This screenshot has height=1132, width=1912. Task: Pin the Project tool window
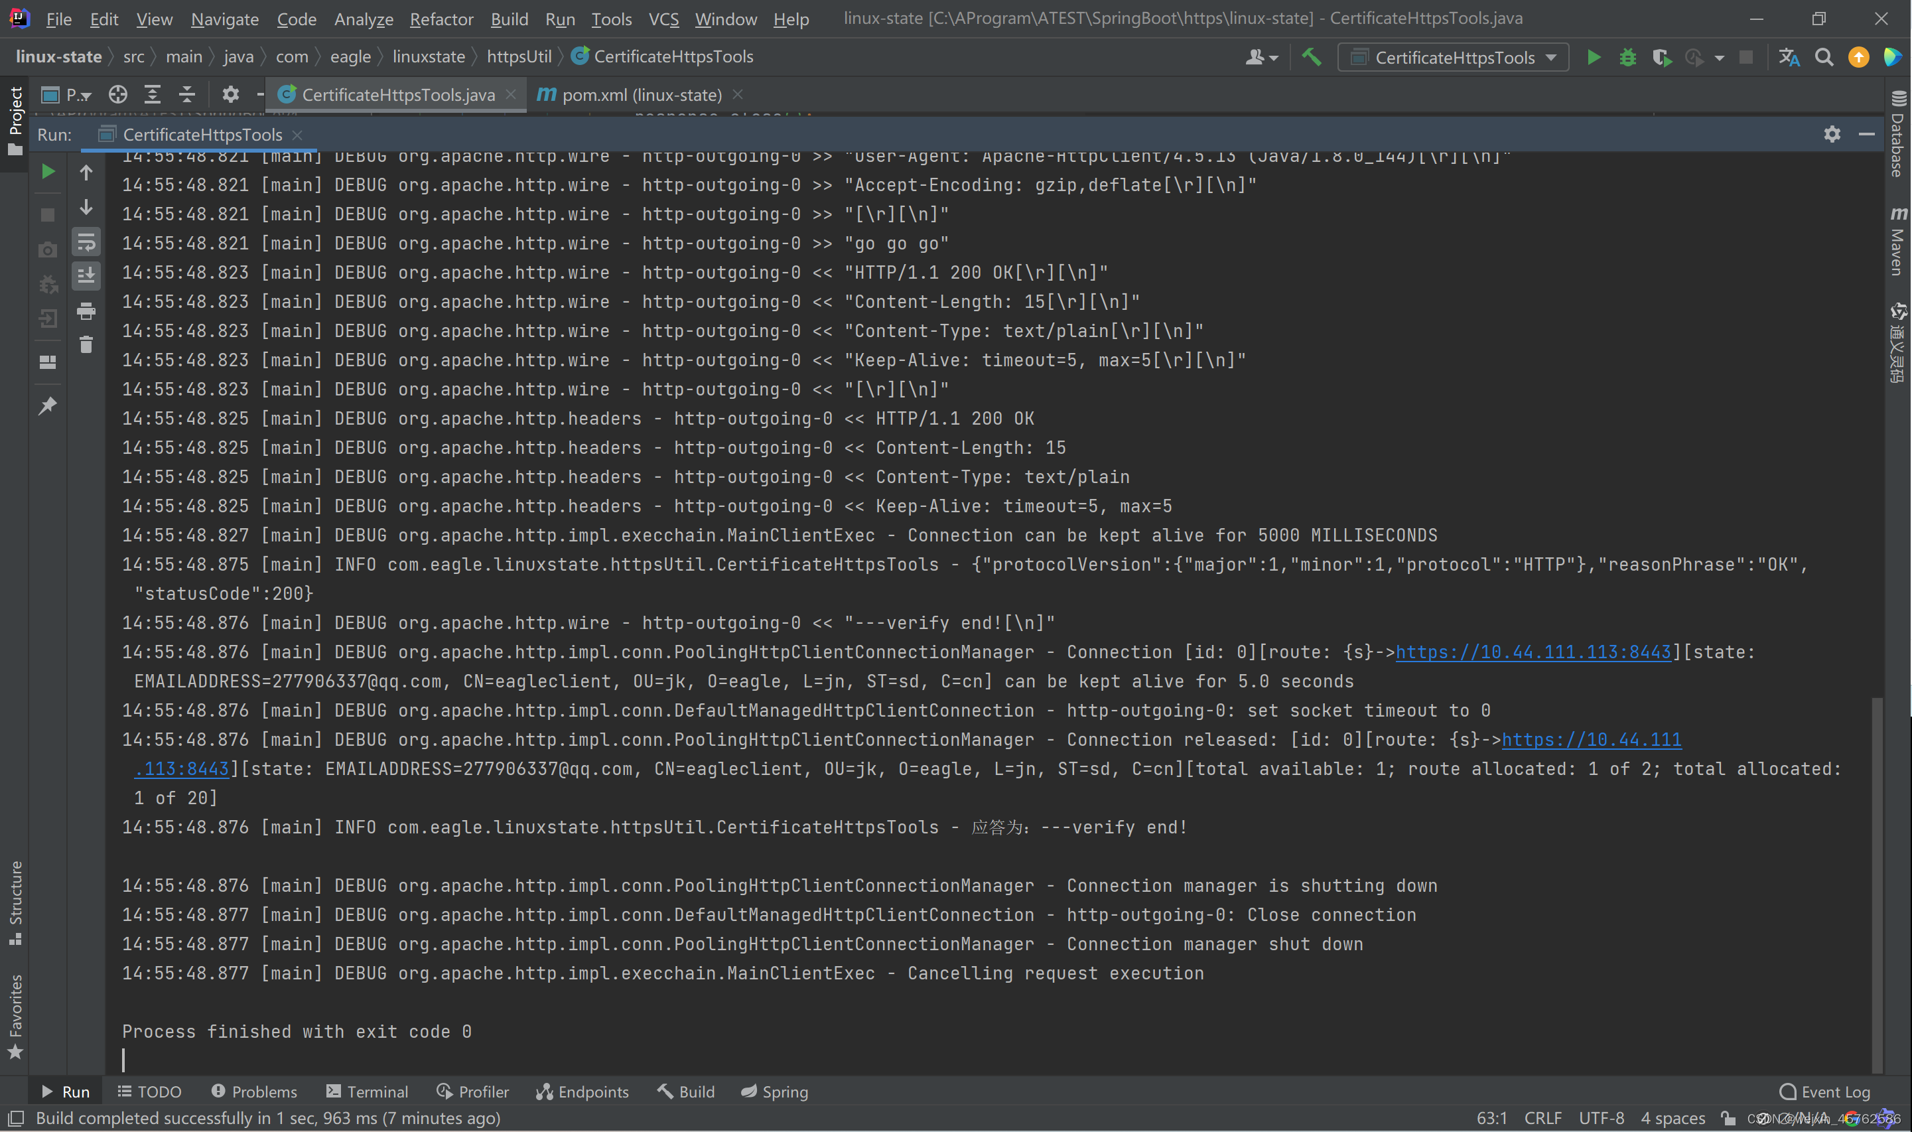pos(47,405)
